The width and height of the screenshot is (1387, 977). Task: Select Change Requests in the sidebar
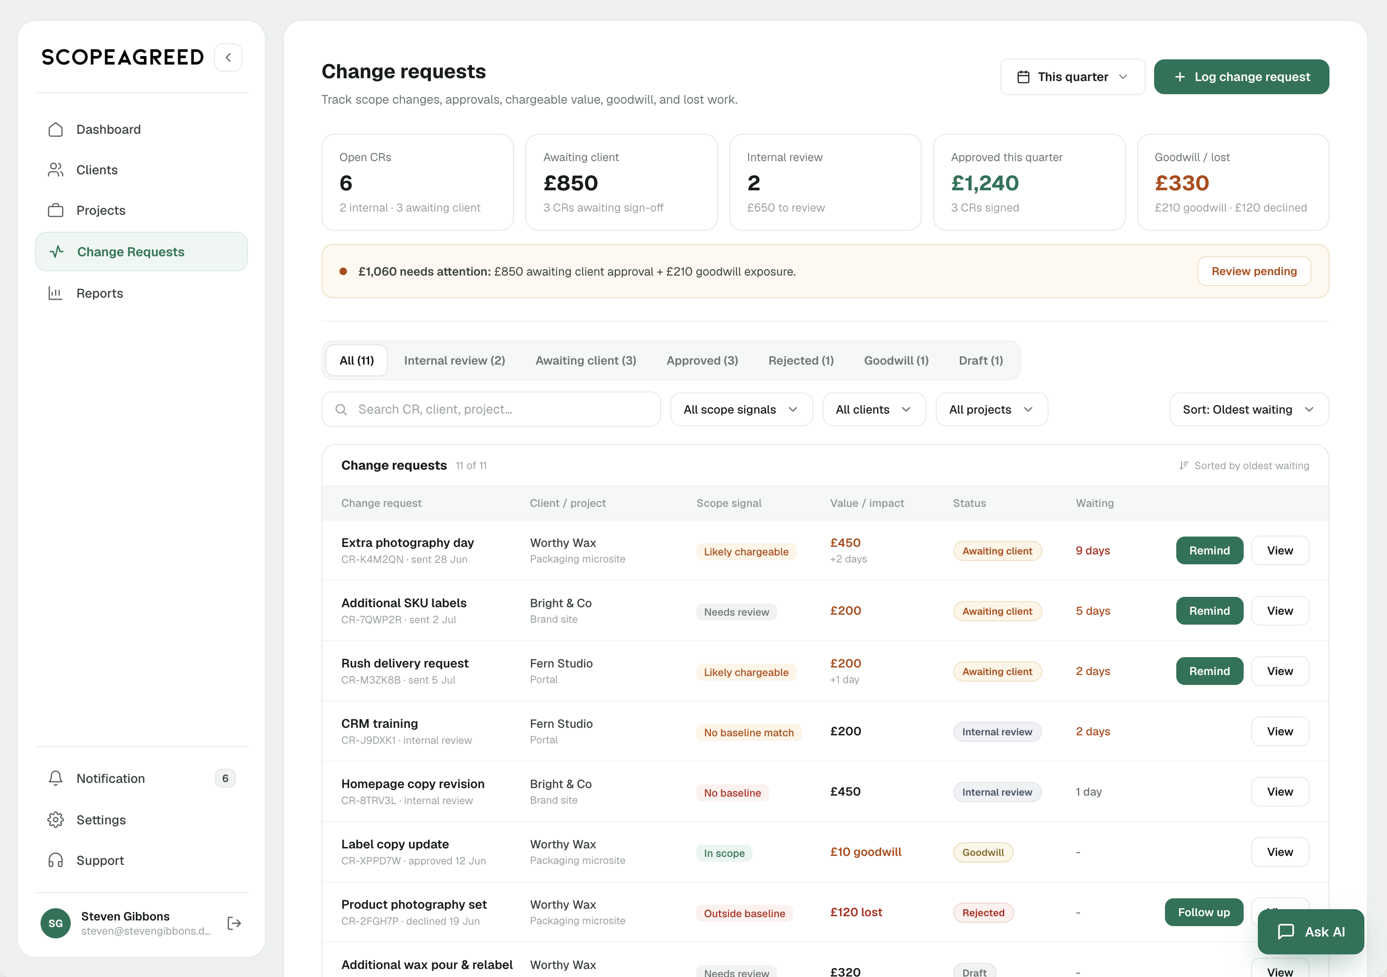[141, 252]
